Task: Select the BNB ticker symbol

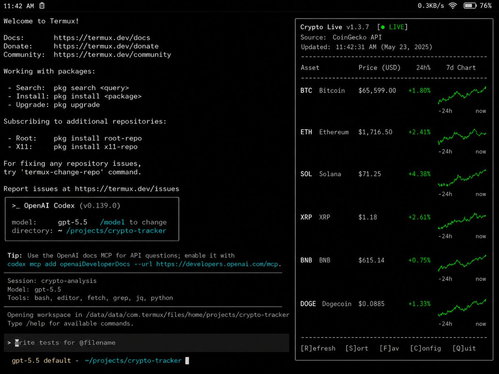Action: pos(306,261)
